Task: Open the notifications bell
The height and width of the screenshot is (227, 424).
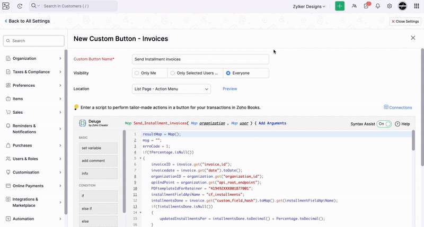Action: coord(378,6)
